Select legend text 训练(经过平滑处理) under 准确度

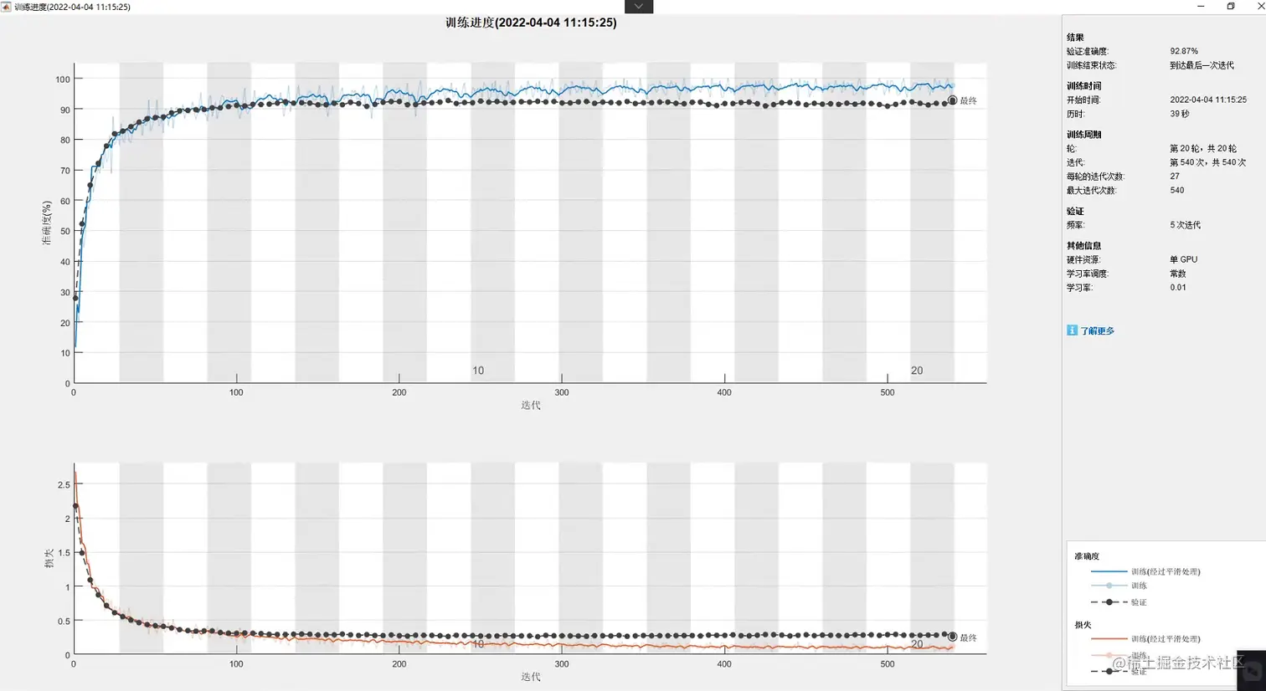[x=1166, y=572]
